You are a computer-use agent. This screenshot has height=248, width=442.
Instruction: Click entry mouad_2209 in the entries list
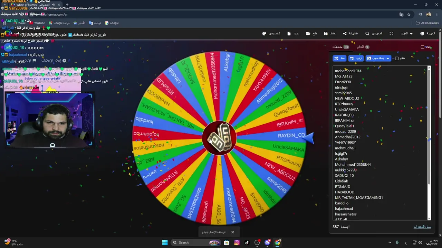click(345, 132)
